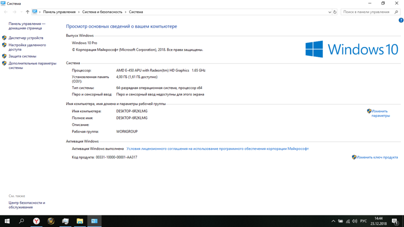
Task: Click the shield icon next to change product key
Action: tap(354, 157)
